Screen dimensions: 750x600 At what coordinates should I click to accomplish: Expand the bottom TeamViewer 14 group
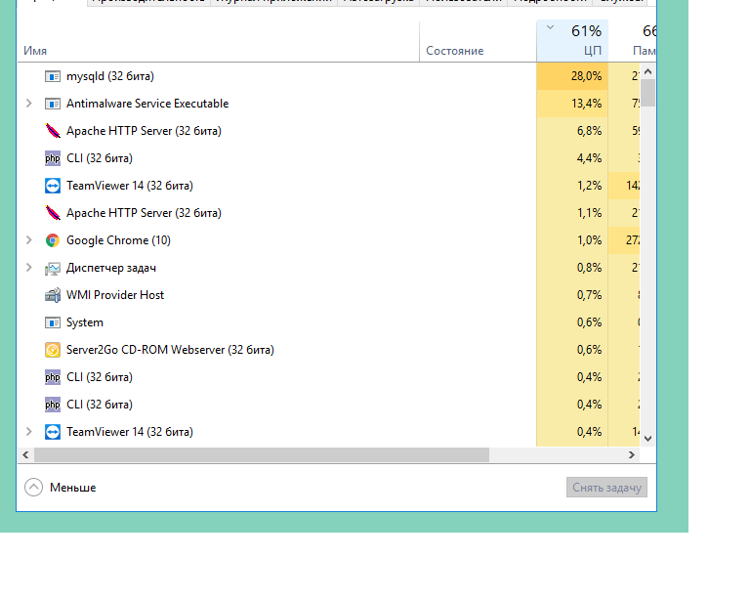click(28, 432)
